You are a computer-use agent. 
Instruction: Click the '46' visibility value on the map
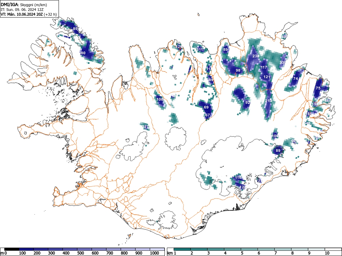(x=293, y=141)
